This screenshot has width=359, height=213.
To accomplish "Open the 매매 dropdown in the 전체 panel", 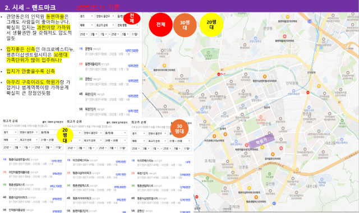I will [86, 25].
